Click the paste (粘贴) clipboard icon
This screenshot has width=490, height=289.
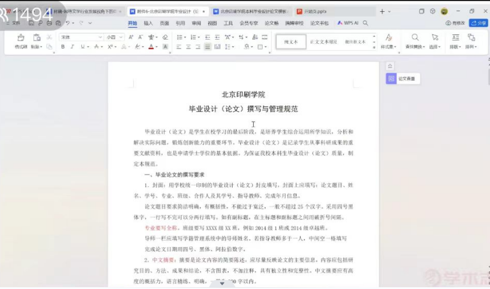pos(36,38)
